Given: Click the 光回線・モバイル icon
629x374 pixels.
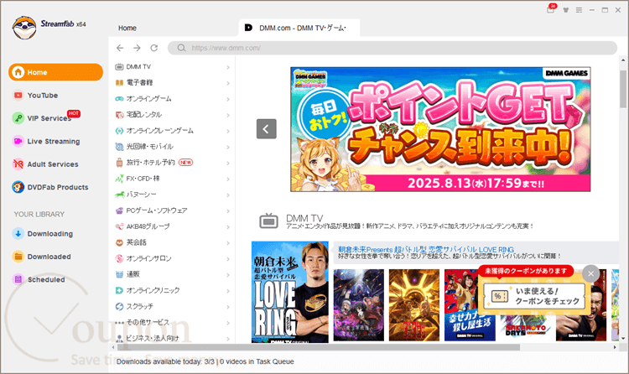Looking at the screenshot, I should (x=119, y=147).
